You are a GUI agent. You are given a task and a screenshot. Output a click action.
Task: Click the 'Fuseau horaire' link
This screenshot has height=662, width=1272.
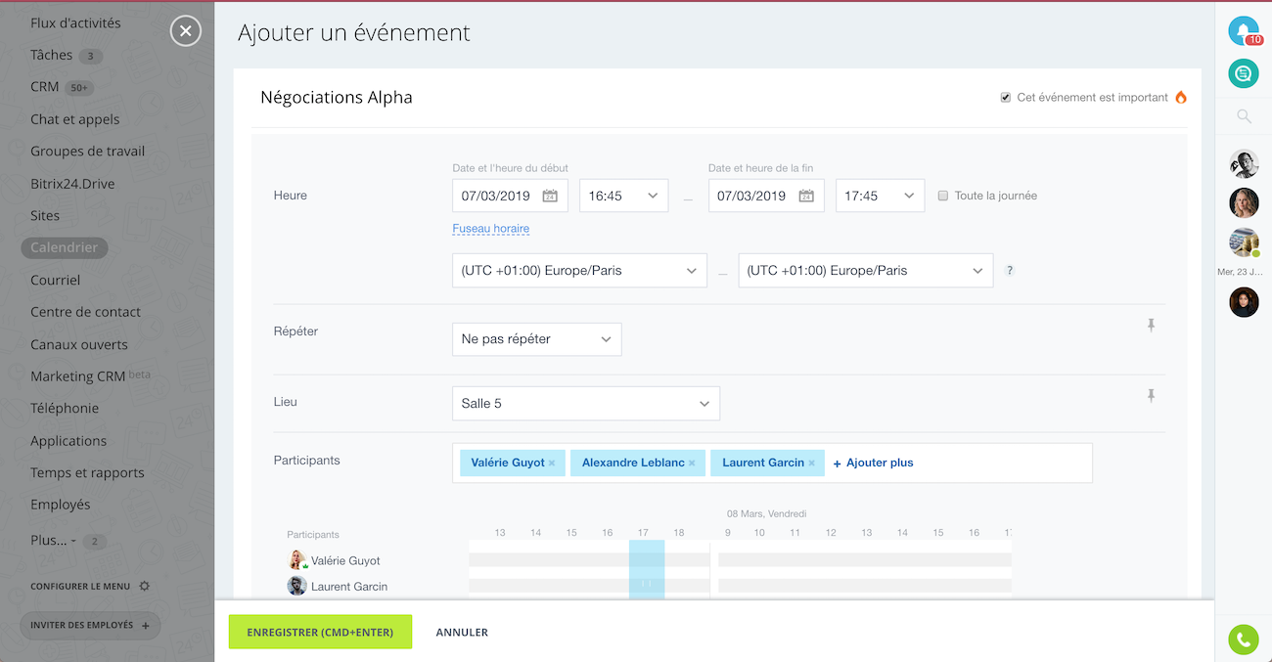coord(490,229)
